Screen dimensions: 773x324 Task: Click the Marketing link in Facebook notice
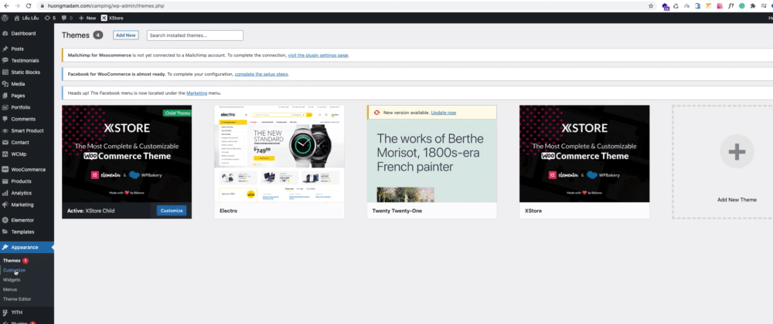pos(196,93)
